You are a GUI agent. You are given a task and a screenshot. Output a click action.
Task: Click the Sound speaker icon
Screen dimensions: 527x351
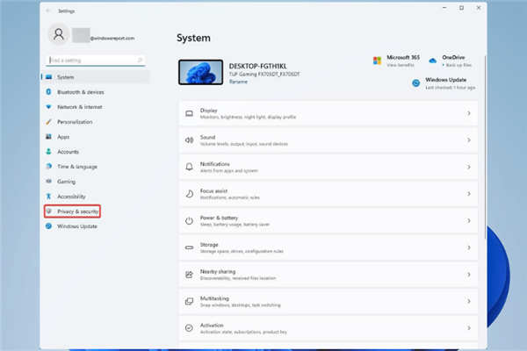[189, 140]
